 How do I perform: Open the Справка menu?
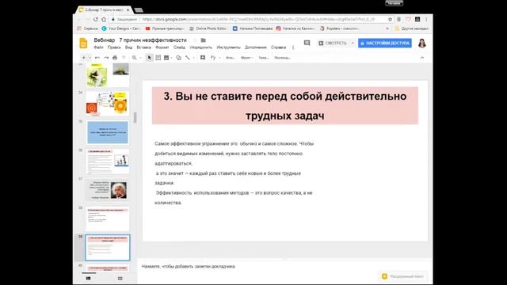tap(278, 47)
